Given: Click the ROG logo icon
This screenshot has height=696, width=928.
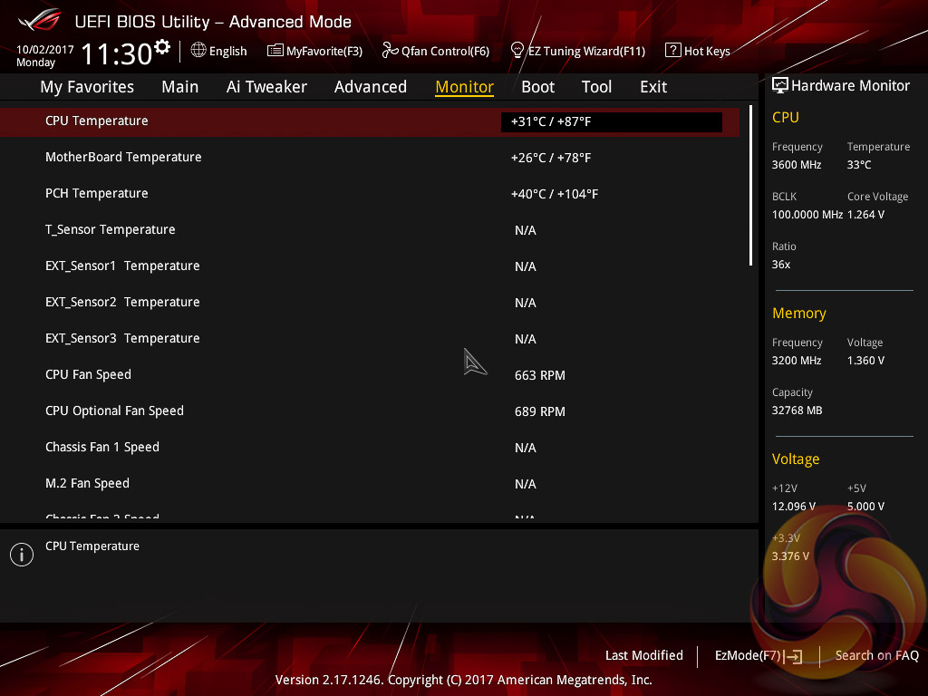Looking at the screenshot, I should (x=40, y=20).
